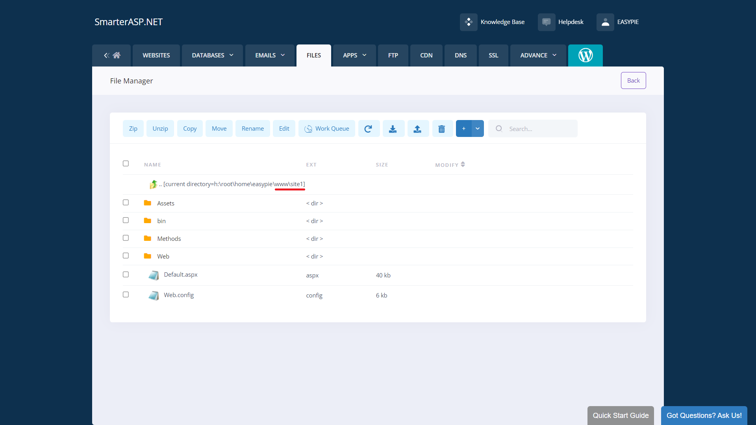The height and width of the screenshot is (425, 756).
Task: Toggle the select-all checkbox in header row
Action: (x=126, y=163)
